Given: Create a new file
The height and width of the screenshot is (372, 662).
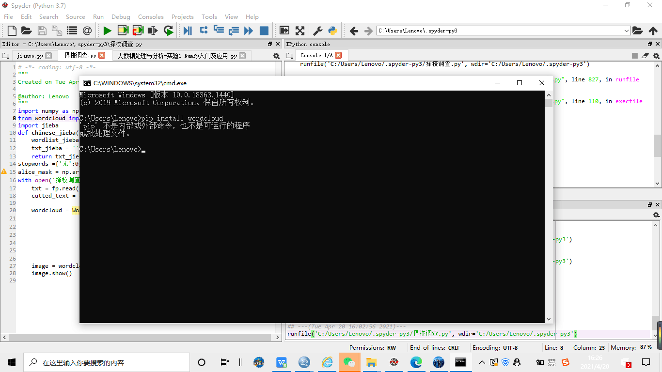Looking at the screenshot, I should (x=11, y=31).
